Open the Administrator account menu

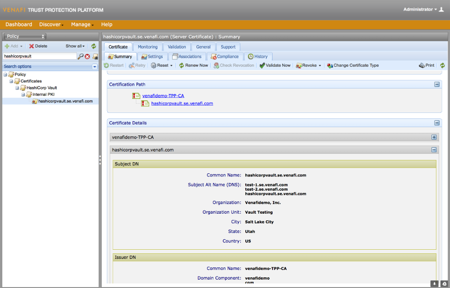click(420, 10)
